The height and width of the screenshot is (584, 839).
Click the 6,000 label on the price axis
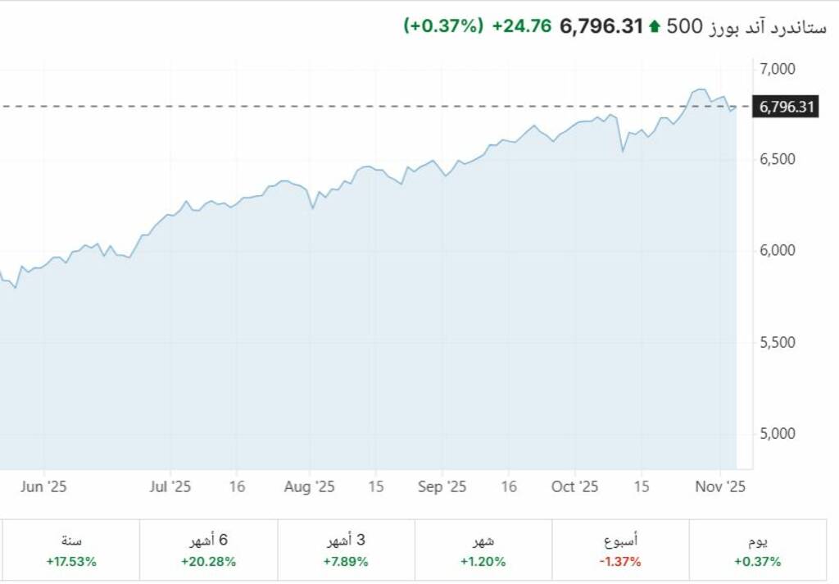point(778,251)
